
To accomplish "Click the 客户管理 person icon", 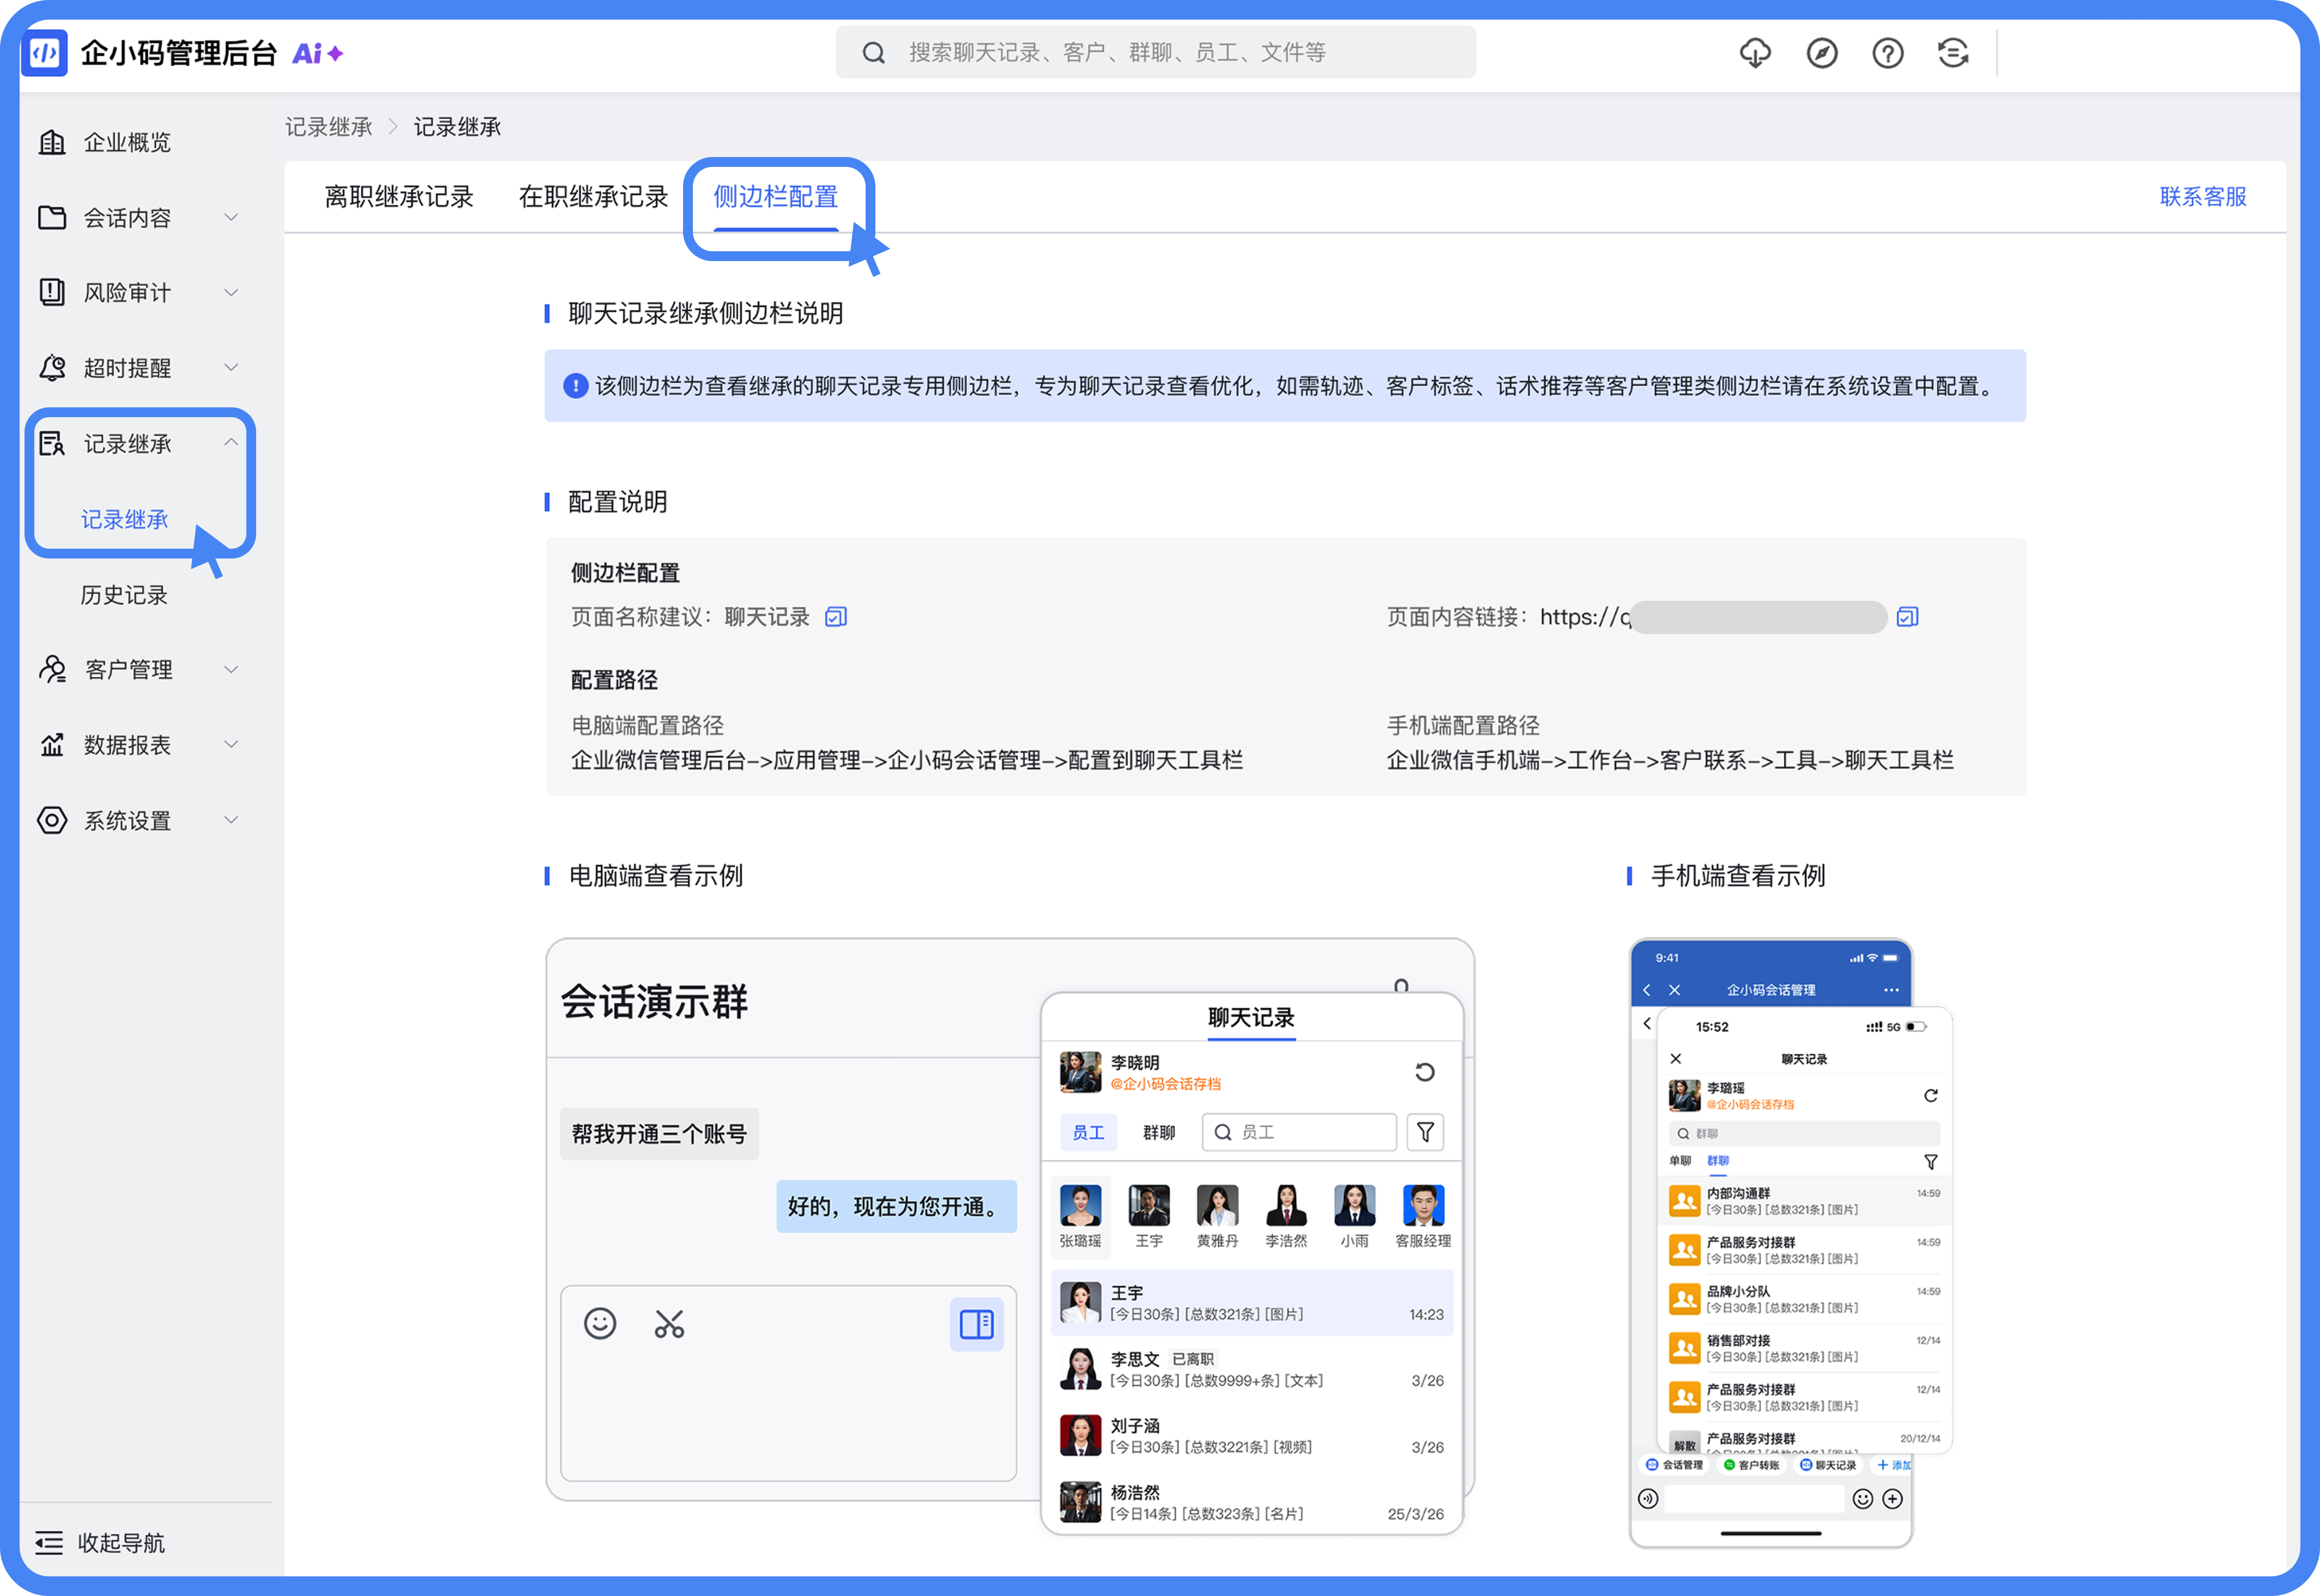I will [x=52, y=669].
